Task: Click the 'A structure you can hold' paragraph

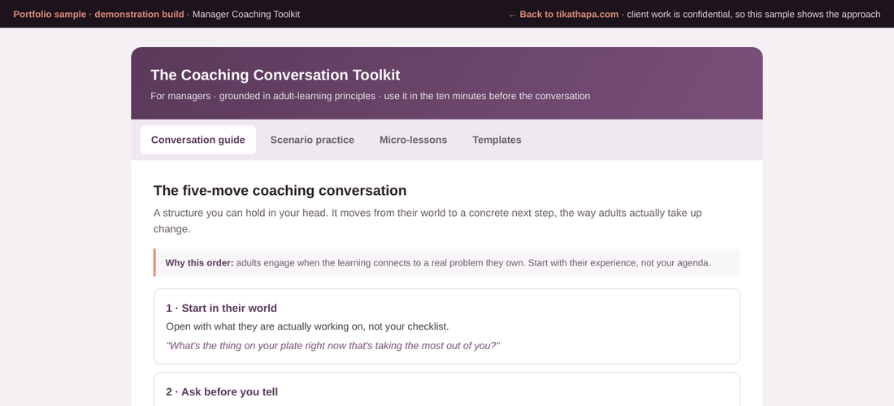Action: click(x=427, y=221)
